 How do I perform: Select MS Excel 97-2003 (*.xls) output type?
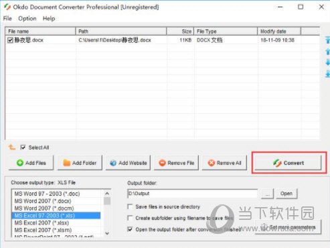pos(56,215)
